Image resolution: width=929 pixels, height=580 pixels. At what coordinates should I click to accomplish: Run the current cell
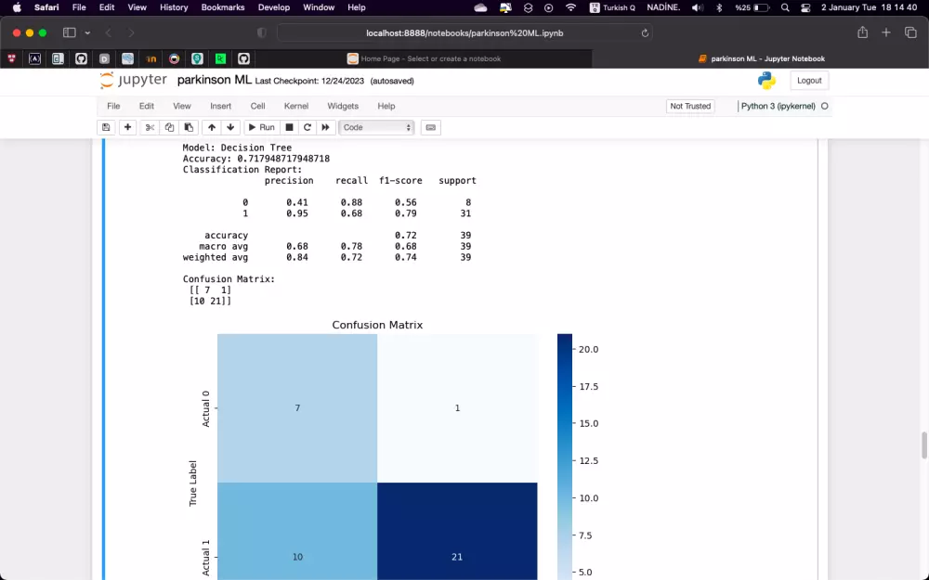(261, 127)
